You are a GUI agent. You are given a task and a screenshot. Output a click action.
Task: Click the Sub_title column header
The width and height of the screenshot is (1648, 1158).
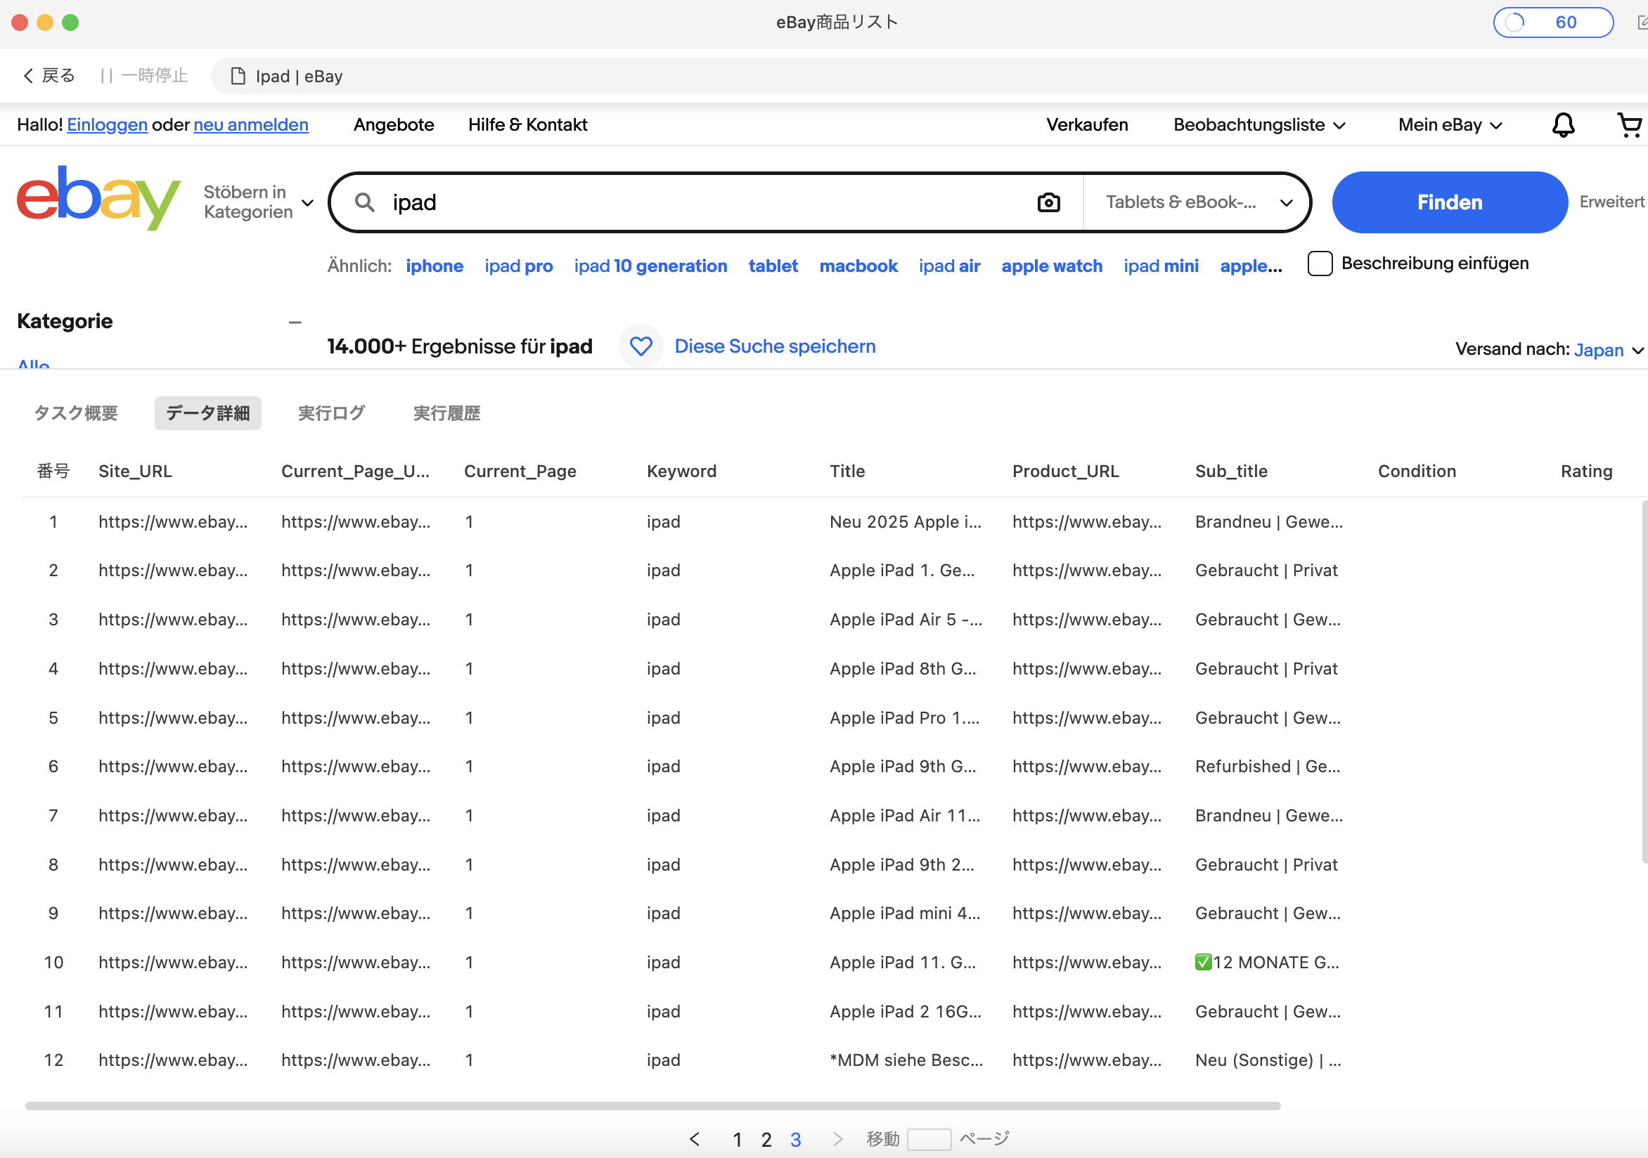pos(1231,471)
